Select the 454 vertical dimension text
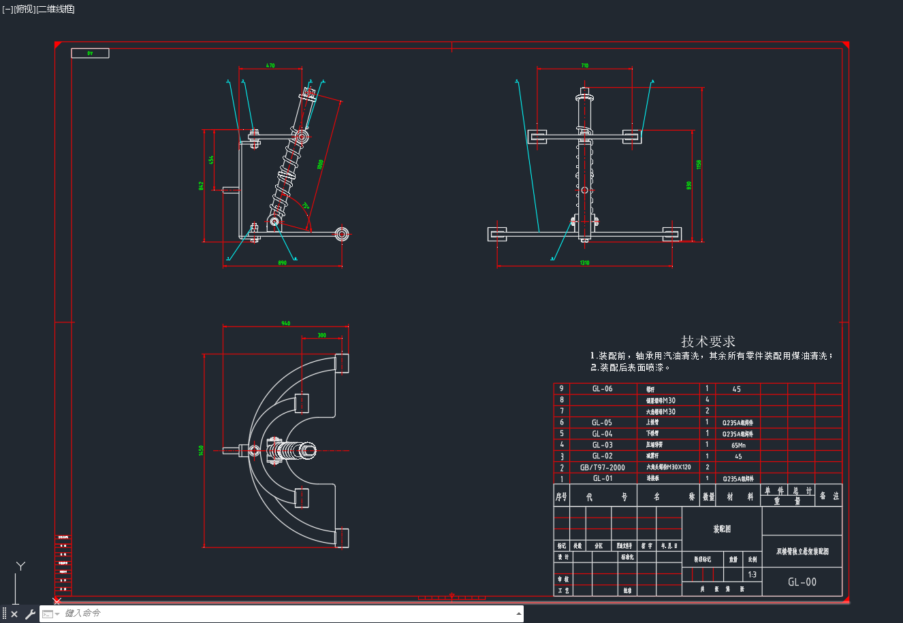This screenshot has height=623, width=903. 212,160
